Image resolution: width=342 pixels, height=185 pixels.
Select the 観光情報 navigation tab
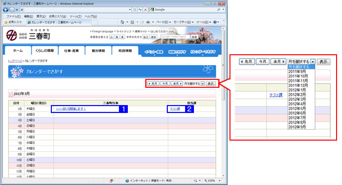click(98, 50)
